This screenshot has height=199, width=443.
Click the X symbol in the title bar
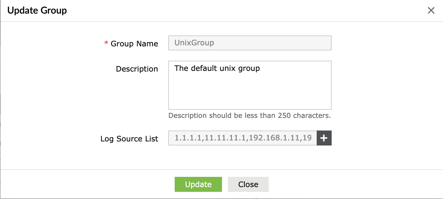pyautogui.click(x=431, y=10)
